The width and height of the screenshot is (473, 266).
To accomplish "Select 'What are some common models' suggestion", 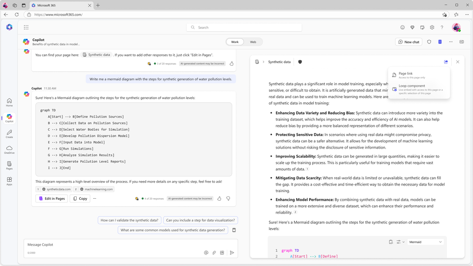I will [x=173, y=230].
